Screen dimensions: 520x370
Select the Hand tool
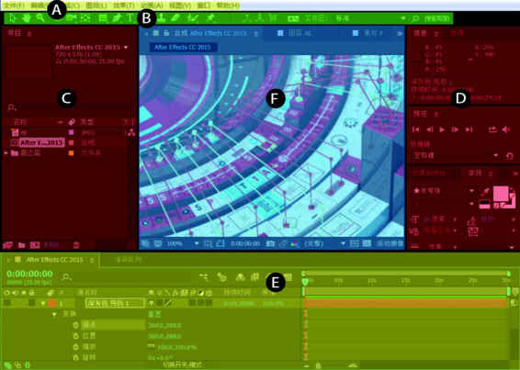[27, 18]
